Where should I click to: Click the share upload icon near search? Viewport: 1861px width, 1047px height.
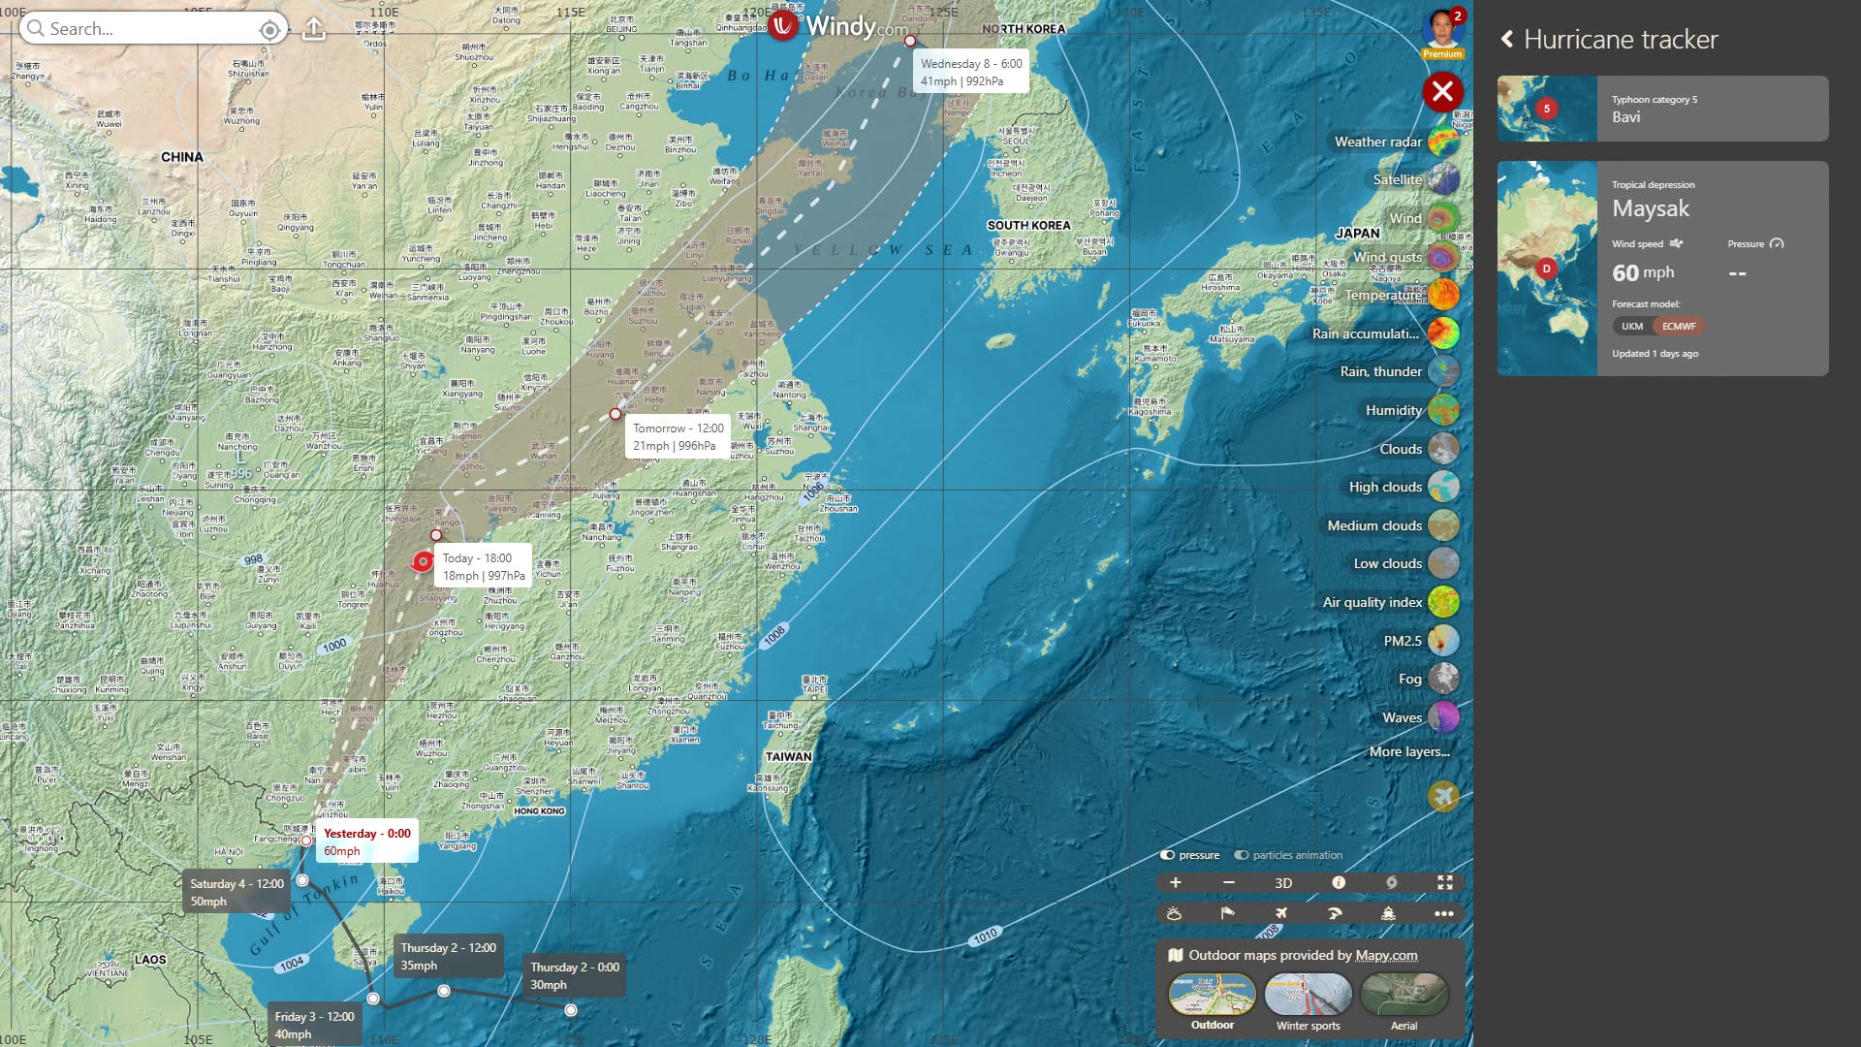tap(313, 29)
